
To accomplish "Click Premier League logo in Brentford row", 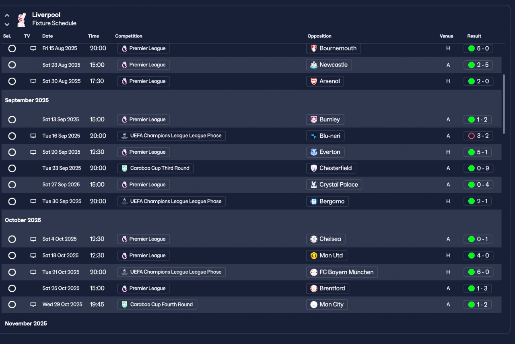I will (124, 288).
